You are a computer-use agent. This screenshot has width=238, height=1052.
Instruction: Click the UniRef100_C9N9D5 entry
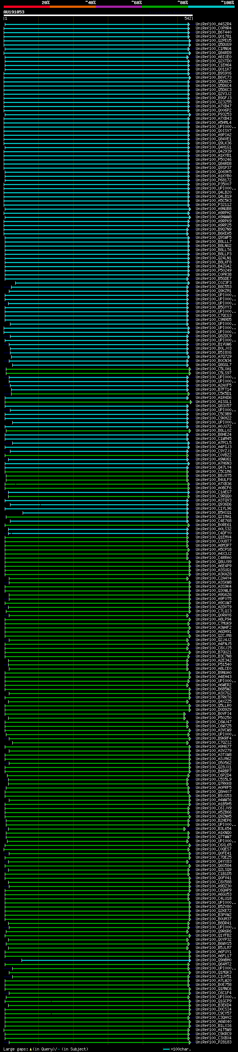click(213, 320)
